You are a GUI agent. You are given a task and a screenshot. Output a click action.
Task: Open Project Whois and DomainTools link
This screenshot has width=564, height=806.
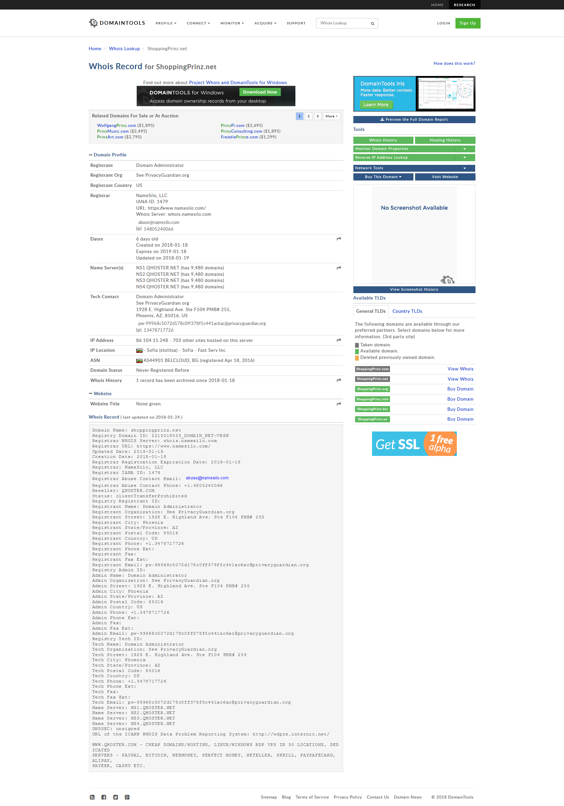(238, 83)
